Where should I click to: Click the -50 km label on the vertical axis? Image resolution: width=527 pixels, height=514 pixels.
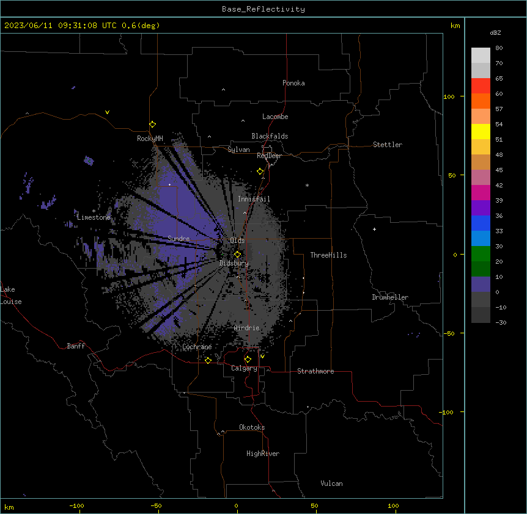click(449, 333)
